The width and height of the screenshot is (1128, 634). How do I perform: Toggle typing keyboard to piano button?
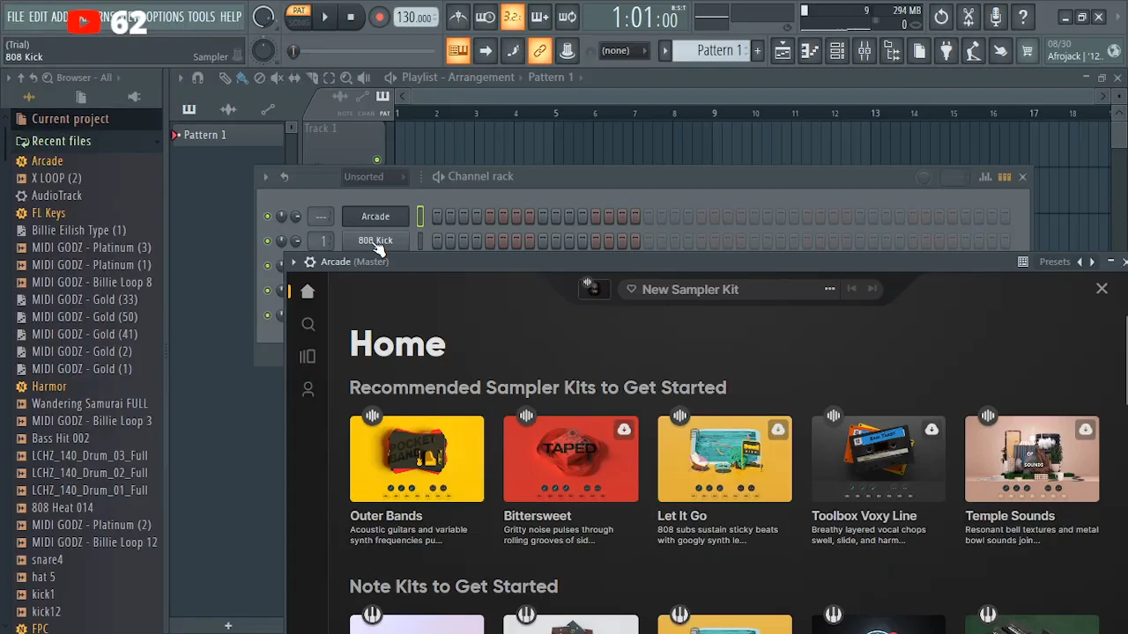458,51
